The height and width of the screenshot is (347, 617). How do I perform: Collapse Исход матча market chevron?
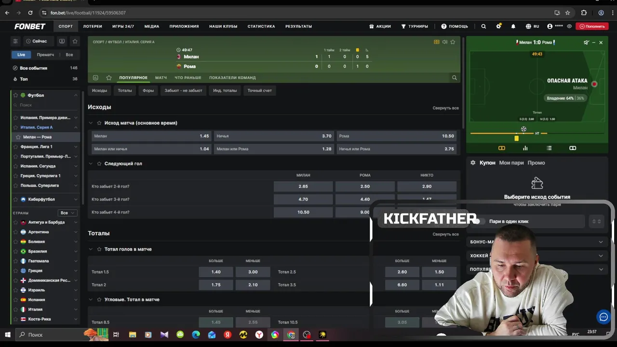(x=91, y=123)
